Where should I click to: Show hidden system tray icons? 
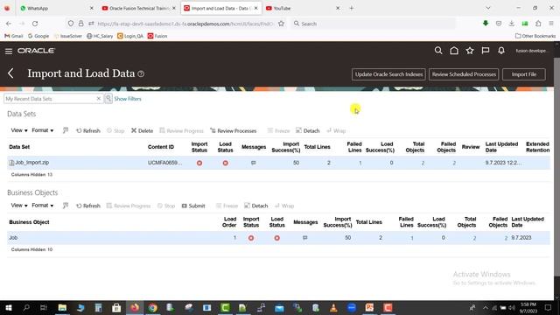point(485,307)
